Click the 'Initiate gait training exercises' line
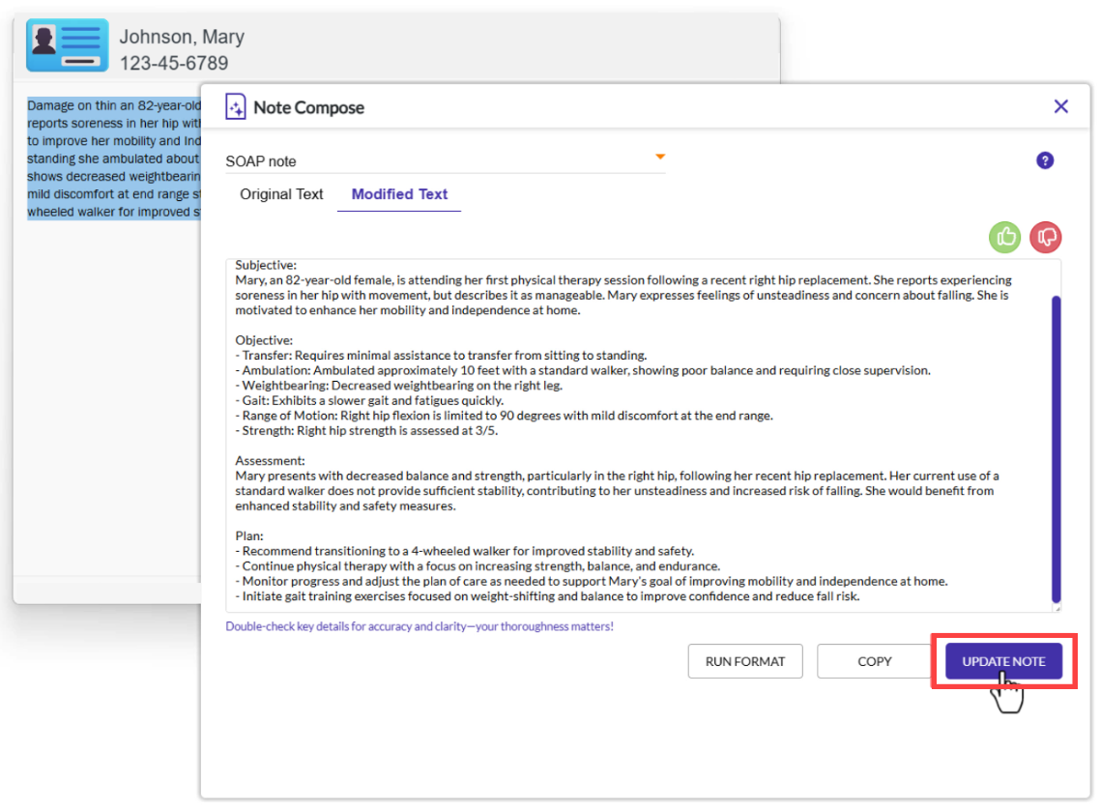 coord(547,596)
